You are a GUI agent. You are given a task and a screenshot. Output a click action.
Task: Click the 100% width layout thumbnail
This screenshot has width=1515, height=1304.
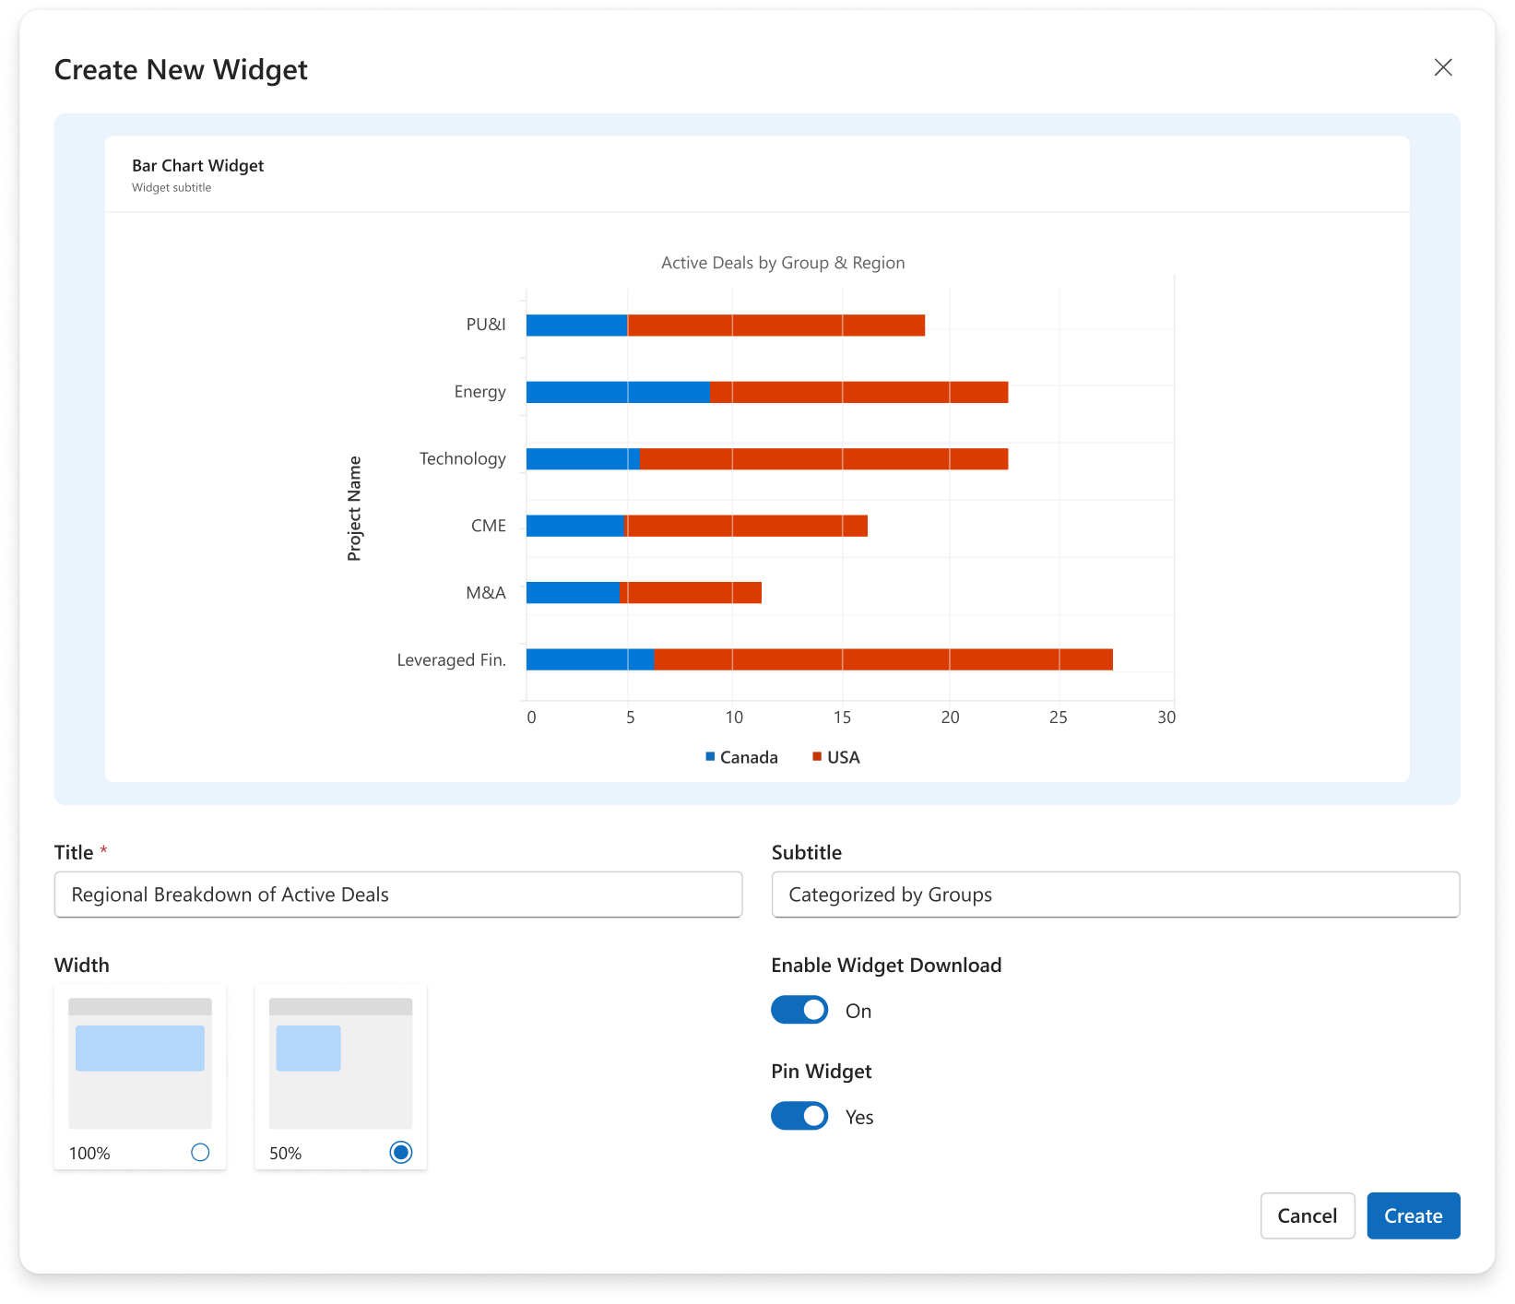pos(140,1062)
